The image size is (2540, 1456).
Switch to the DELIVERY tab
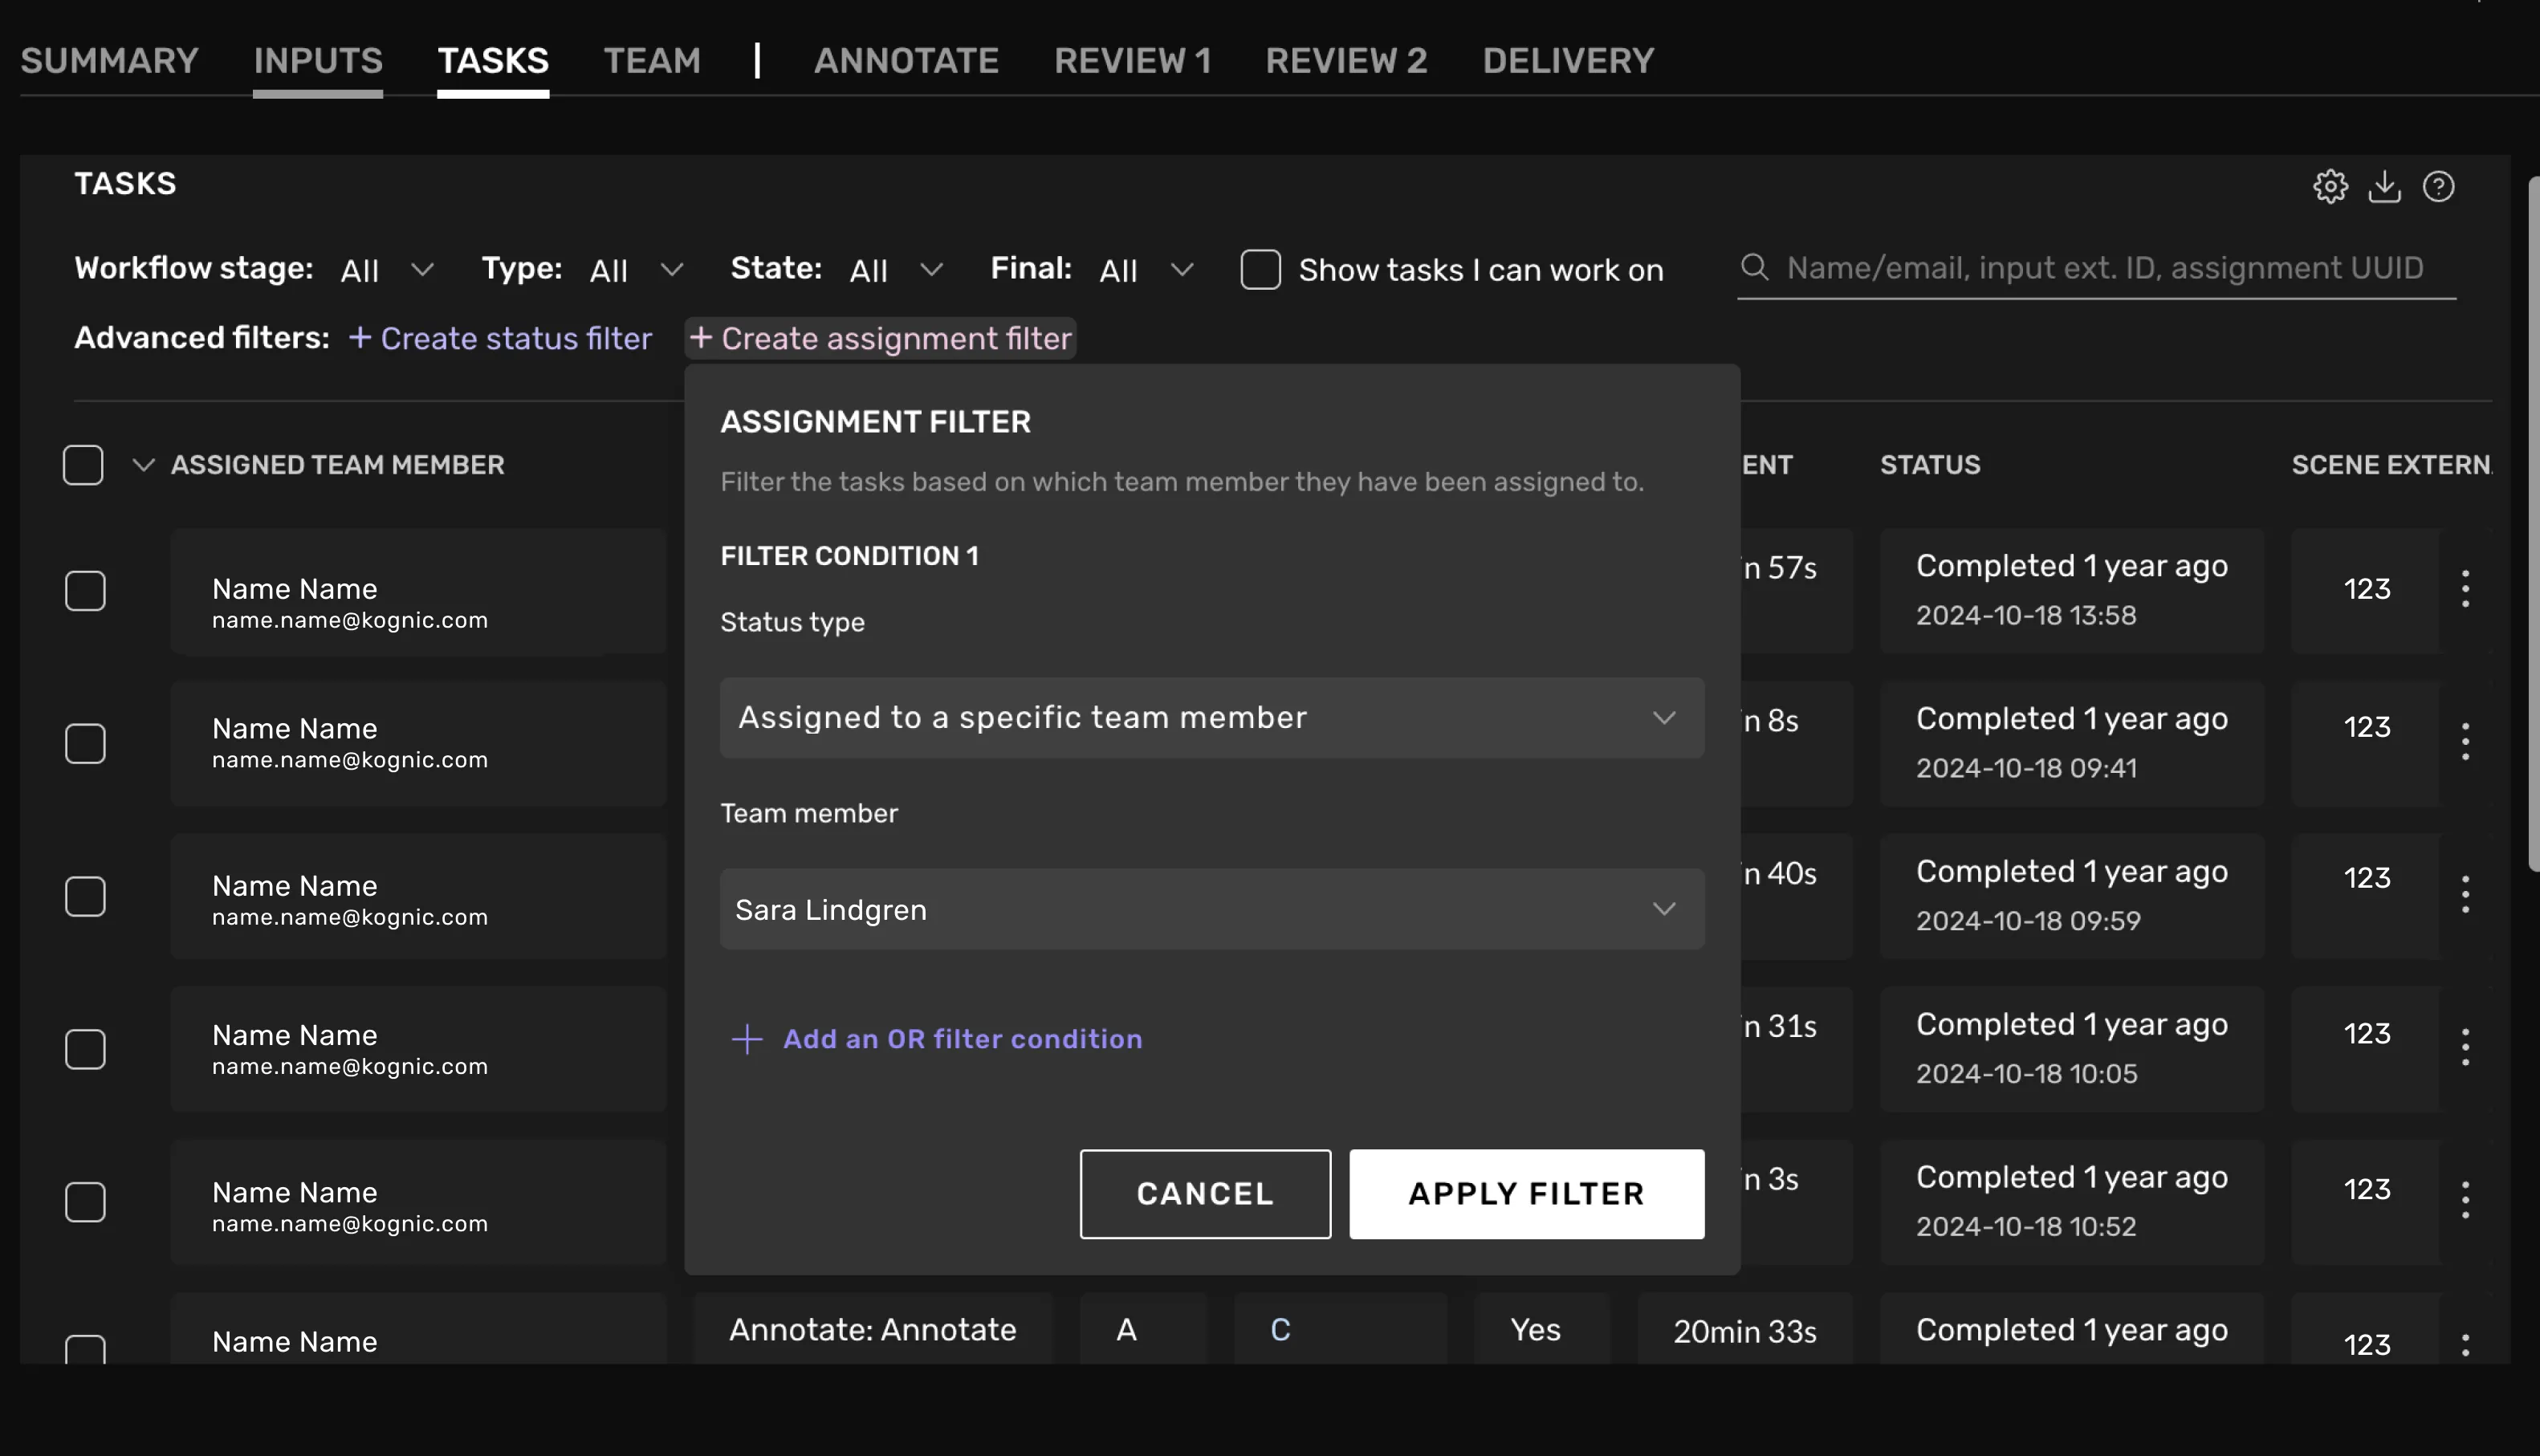pos(1568,61)
